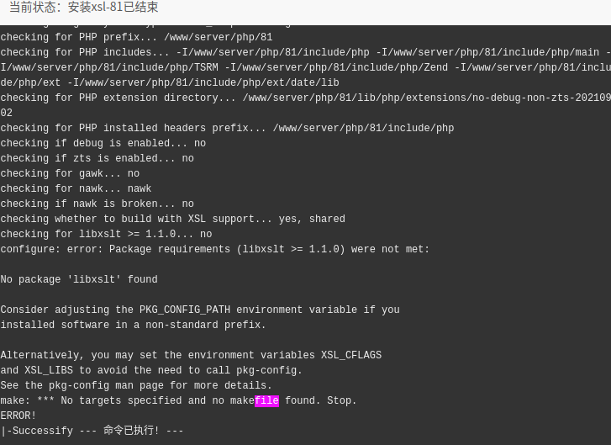This screenshot has width=611, height=445.
Task: Click the "checking if nawk is broken" line
Action: pyautogui.click(x=97, y=204)
